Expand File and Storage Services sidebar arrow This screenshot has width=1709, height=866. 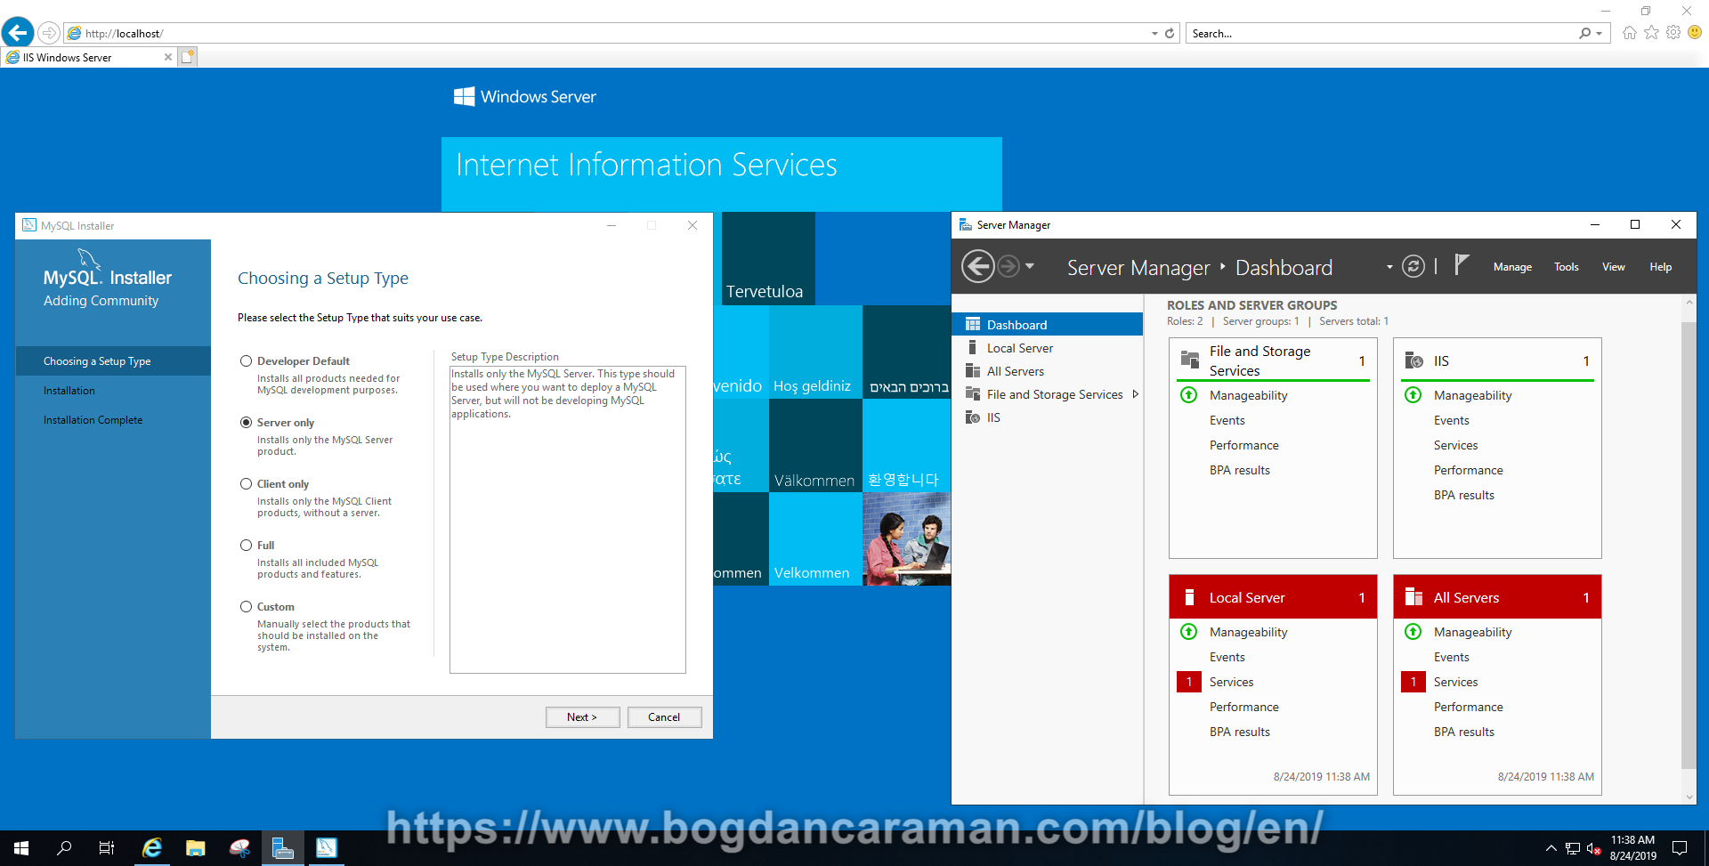click(x=1136, y=394)
